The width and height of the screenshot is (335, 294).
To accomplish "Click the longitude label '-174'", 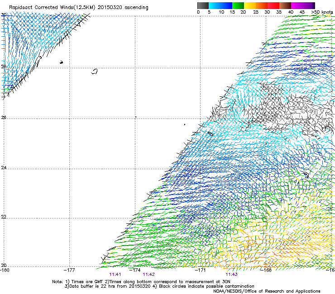I will (135, 270).
